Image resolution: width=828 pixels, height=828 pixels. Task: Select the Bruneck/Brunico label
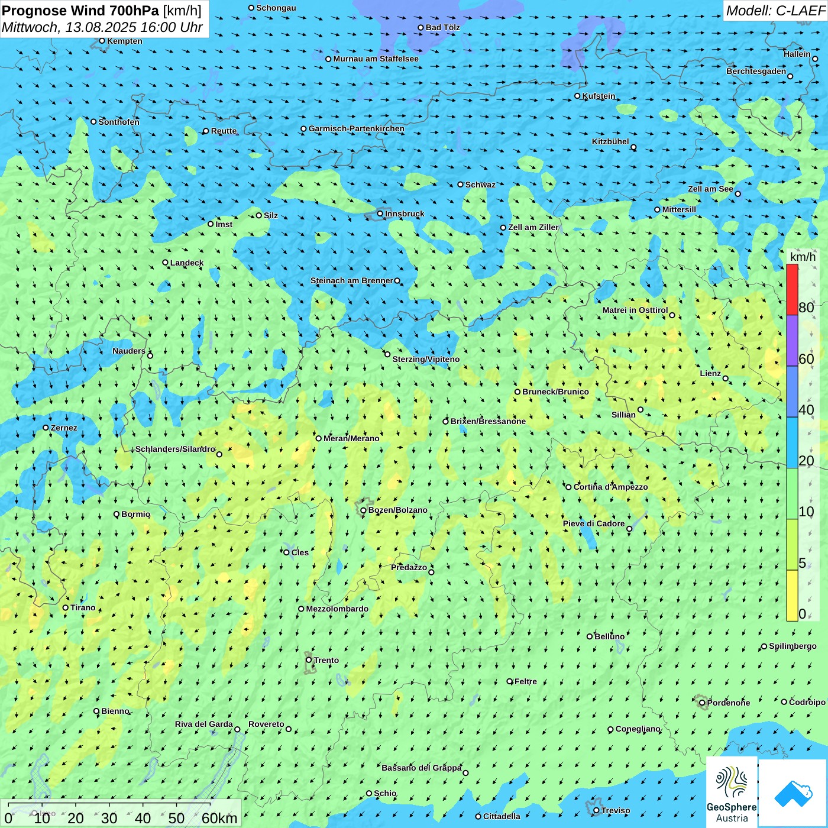pyautogui.click(x=555, y=392)
